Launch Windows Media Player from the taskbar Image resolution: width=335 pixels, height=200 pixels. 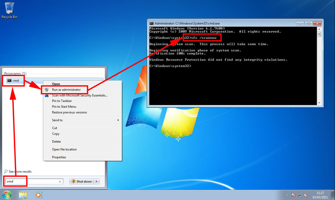[x=38, y=195]
